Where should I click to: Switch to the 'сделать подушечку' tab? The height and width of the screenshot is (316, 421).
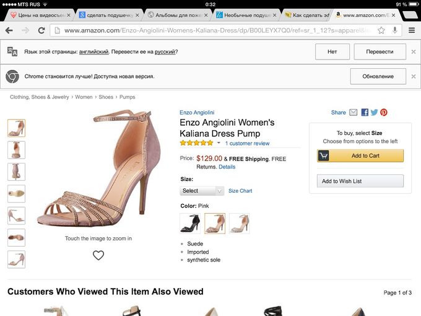click(109, 15)
